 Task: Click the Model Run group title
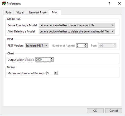(x=14, y=19)
